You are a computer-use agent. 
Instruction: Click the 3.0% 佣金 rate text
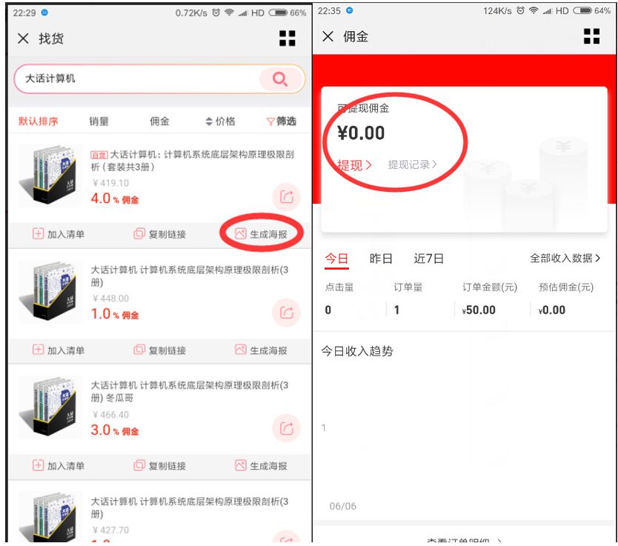coord(115,430)
